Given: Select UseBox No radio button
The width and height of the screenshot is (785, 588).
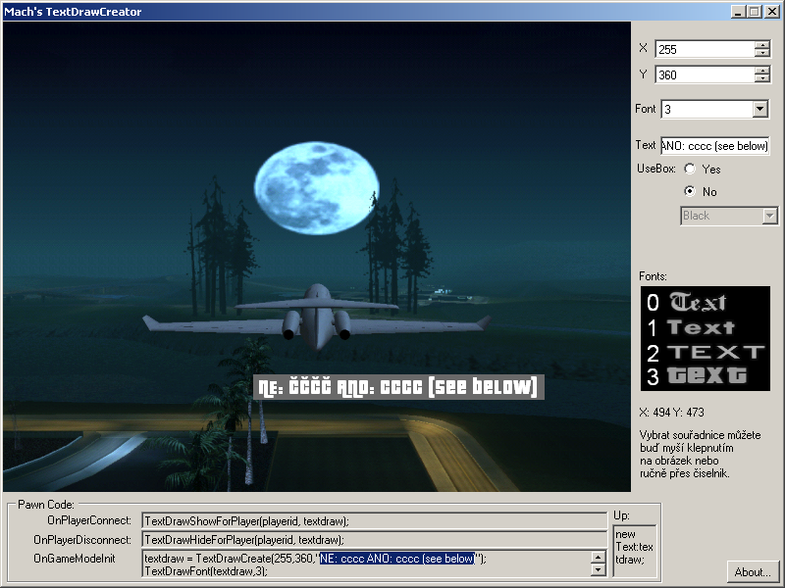Looking at the screenshot, I should point(690,192).
